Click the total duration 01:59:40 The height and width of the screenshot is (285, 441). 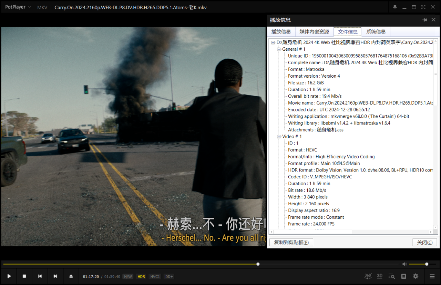(112, 277)
